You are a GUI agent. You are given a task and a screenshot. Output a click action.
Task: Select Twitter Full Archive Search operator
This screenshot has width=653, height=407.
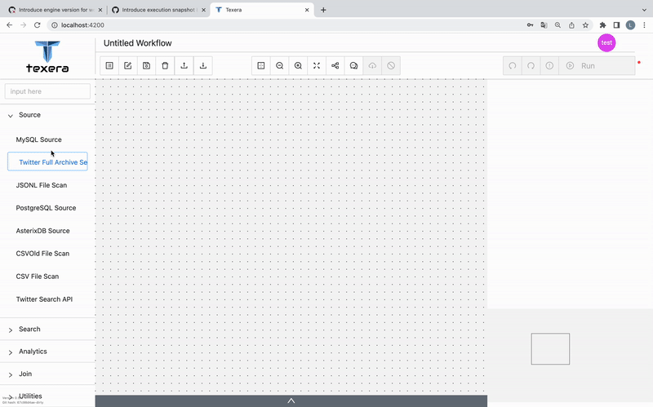tap(47, 161)
